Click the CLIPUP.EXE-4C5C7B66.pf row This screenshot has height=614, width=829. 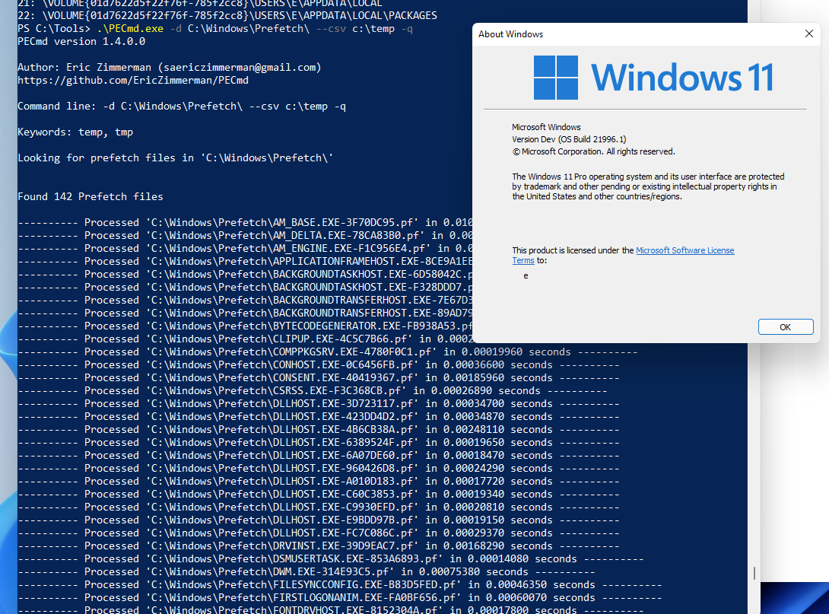coord(245,339)
